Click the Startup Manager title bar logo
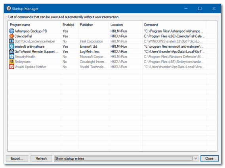The width and height of the screenshot is (225, 168). (9, 8)
